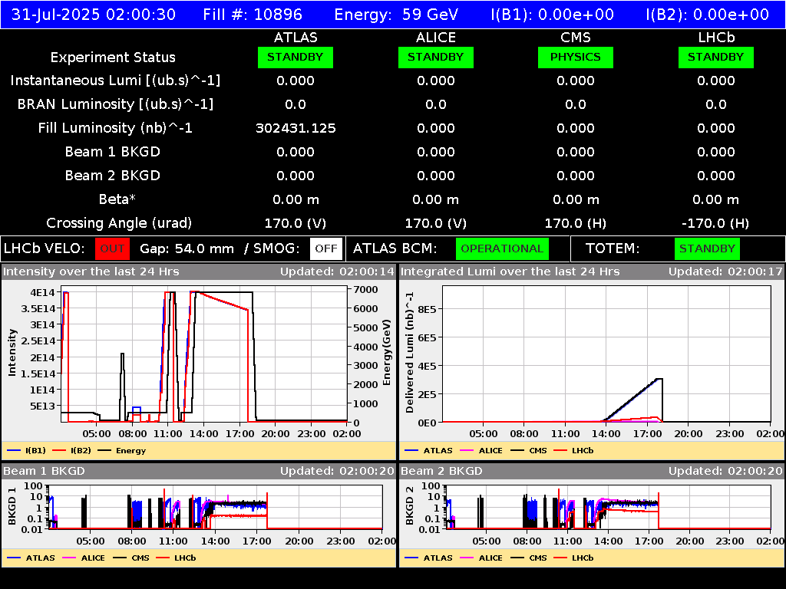Click ATLAS legend in Integrated Lumi chart
The width and height of the screenshot is (786, 589).
point(428,450)
